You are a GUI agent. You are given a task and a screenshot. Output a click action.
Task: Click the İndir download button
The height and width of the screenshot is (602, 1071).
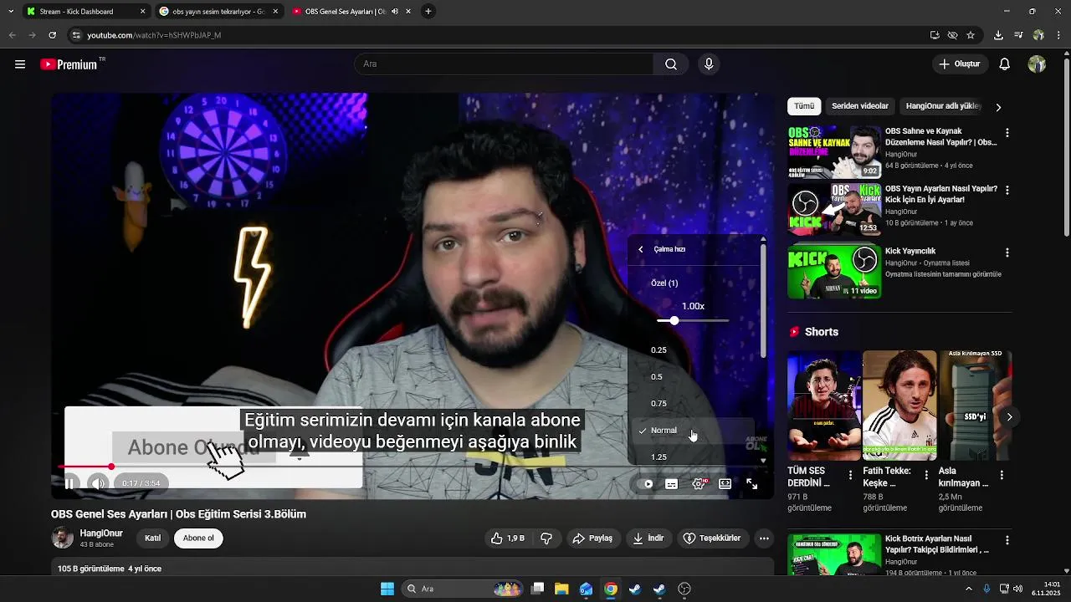click(x=648, y=538)
